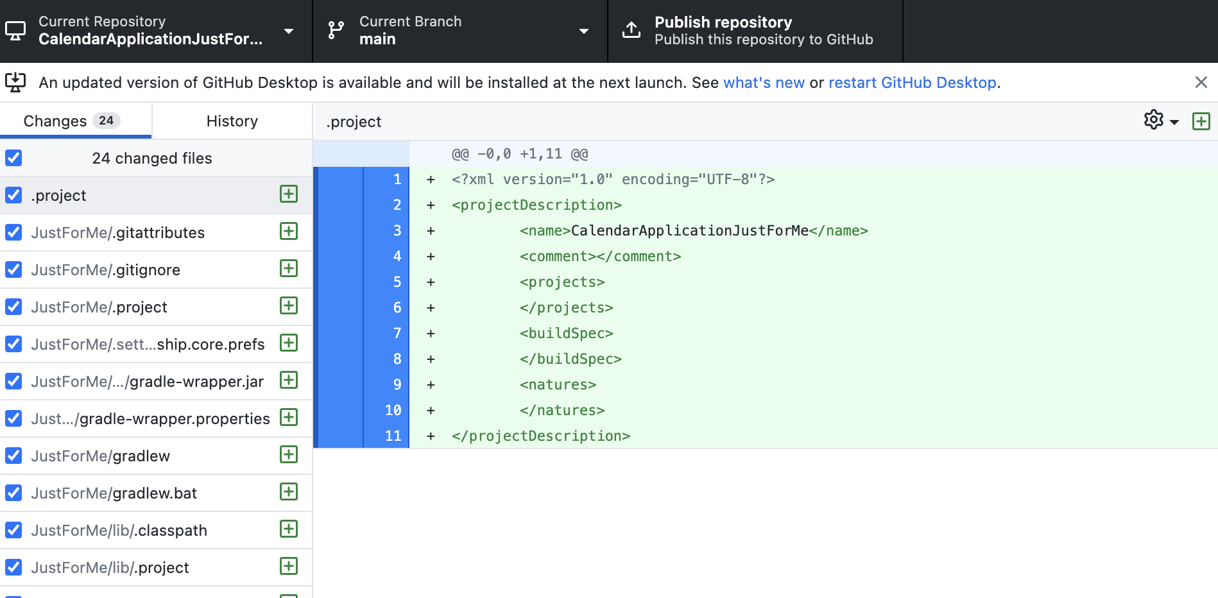
Task: Select diff line 3 number gutter
Action: [386, 231]
